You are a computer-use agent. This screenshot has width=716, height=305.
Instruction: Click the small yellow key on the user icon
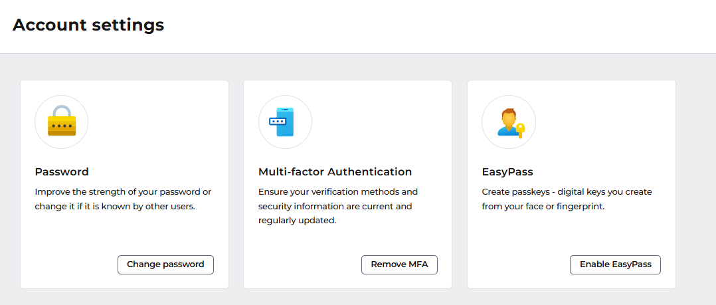click(520, 131)
